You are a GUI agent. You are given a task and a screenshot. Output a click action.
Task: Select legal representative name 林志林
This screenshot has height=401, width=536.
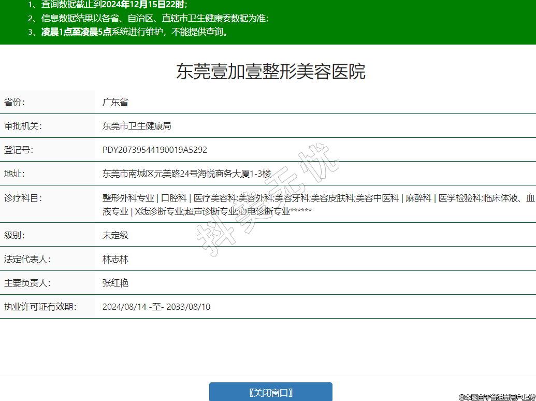[115, 259]
